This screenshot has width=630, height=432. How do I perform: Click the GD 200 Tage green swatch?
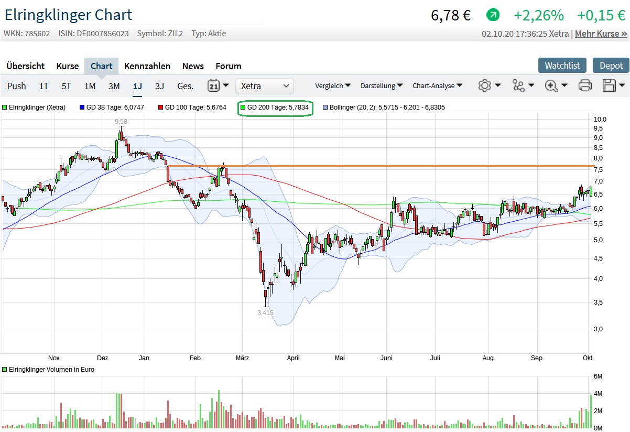tap(243, 107)
